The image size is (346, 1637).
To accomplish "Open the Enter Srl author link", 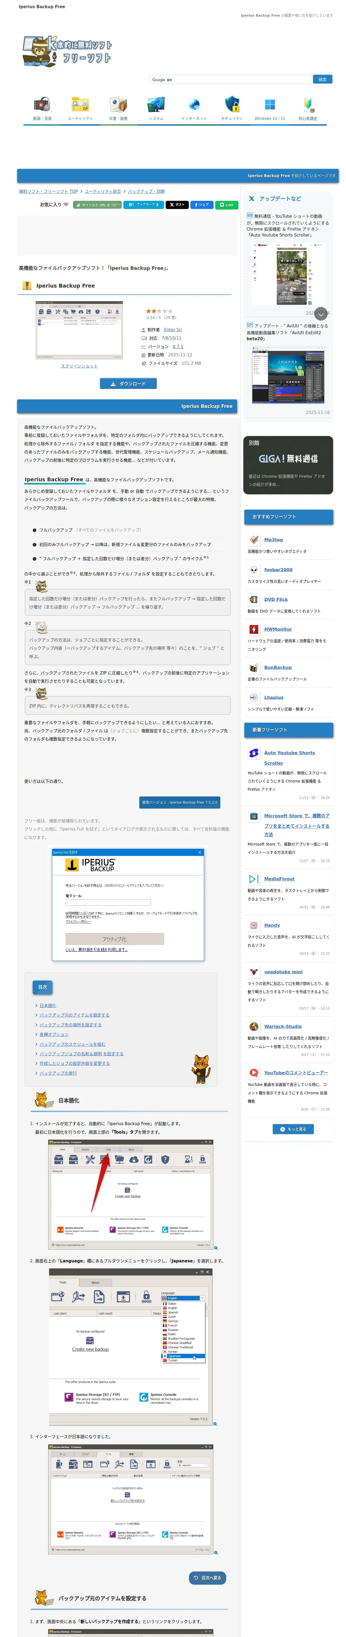I will tap(173, 330).
